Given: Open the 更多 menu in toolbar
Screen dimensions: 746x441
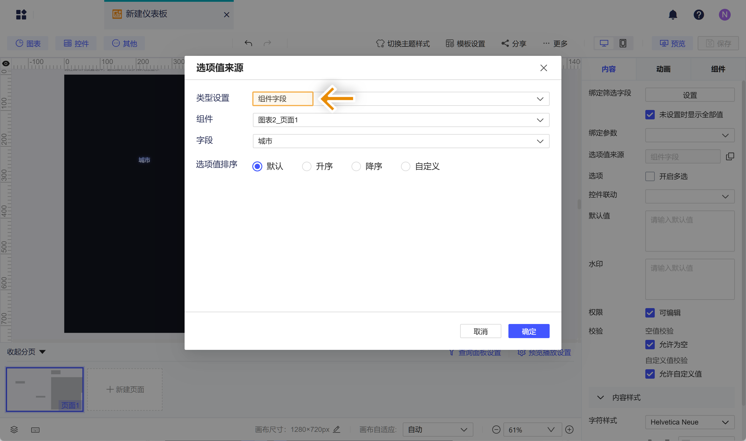Looking at the screenshot, I should click(x=555, y=44).
